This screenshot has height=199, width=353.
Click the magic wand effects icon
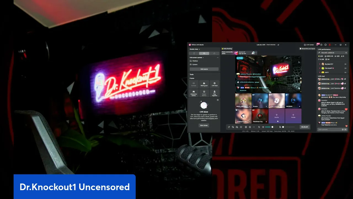coord(229,127)
